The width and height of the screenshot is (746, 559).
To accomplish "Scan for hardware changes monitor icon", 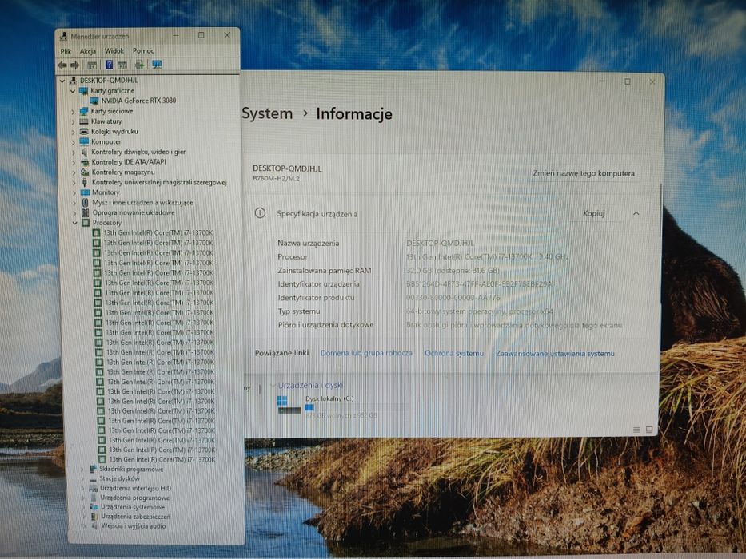I will click(157, 65).
